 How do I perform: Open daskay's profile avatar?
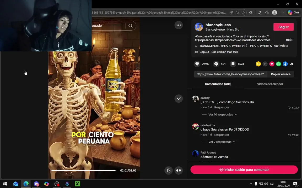click(x=196, y=99)
